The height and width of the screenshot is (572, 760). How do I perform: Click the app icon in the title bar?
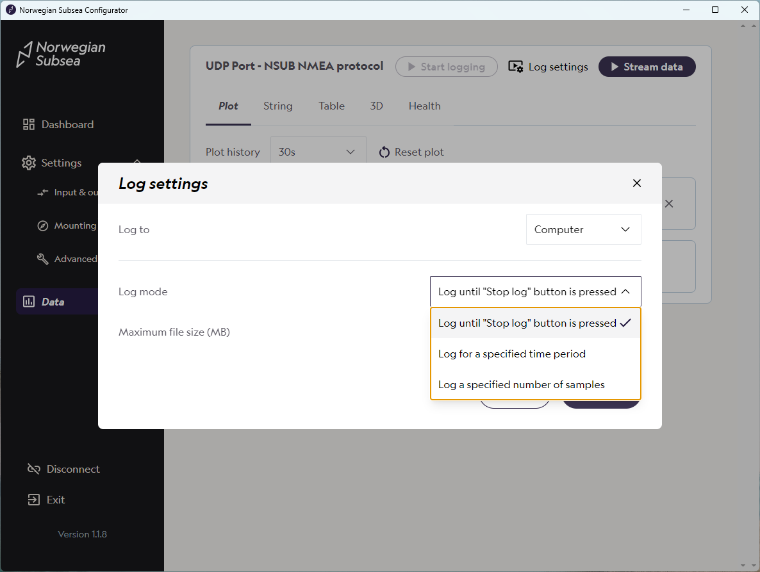click(x=10, y=10)
